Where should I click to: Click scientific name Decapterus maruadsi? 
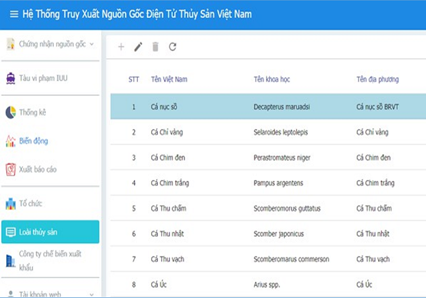(x=282, y=107)
